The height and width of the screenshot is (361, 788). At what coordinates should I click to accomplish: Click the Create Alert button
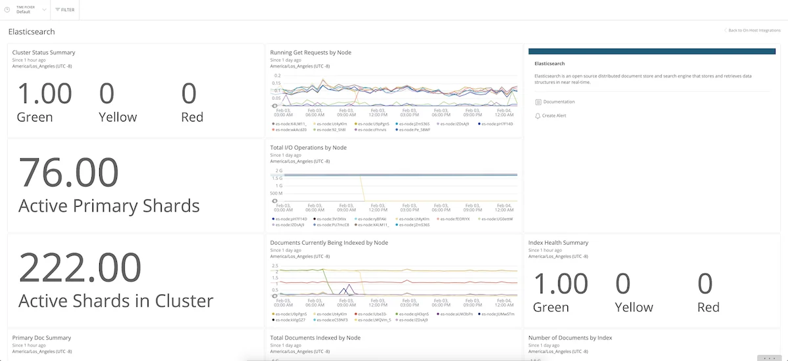point(554,116)
